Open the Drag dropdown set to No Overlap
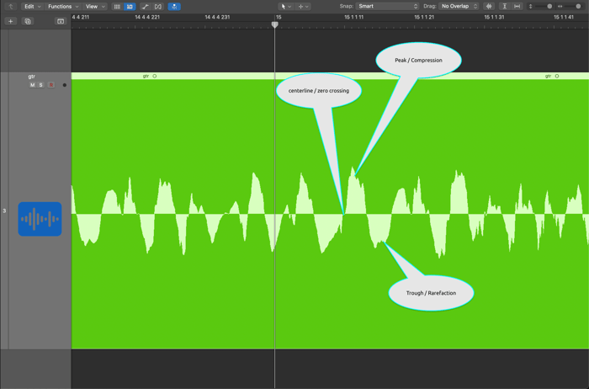 tap(459, 7)
